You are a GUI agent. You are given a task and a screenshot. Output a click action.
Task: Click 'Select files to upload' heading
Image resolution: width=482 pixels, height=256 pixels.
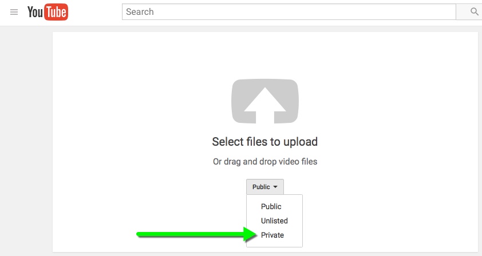click(x=264, y=142)
